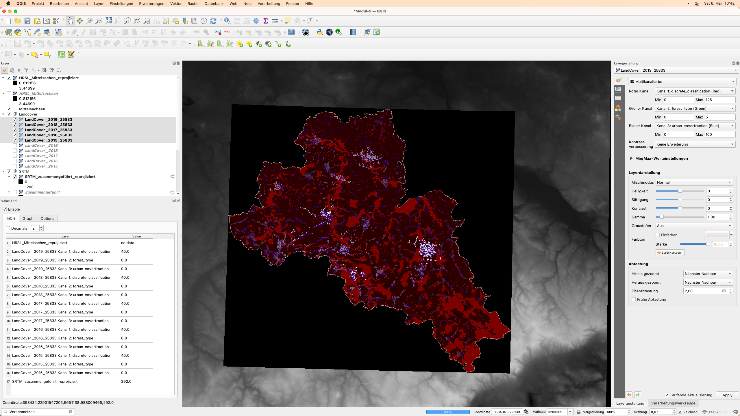Click the undo style arrow button
This screenshot has width=740, height=416.
coord(629,395)
